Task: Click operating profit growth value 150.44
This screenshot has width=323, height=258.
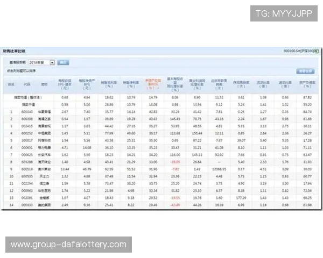Action: click(x=197, y=133)
